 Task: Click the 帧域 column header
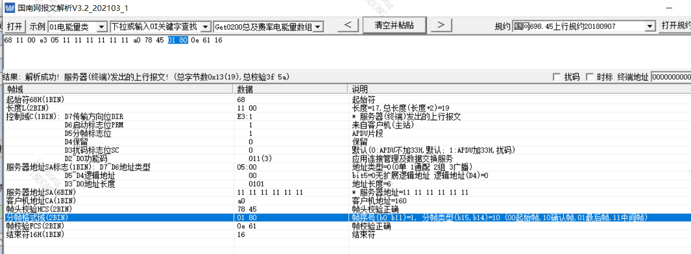point(117,89)
